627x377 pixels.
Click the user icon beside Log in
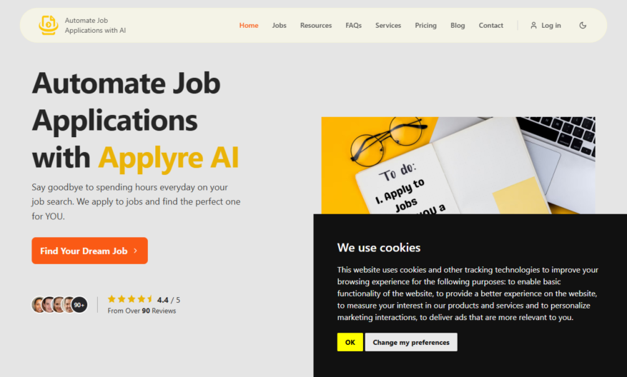(533, 26)
